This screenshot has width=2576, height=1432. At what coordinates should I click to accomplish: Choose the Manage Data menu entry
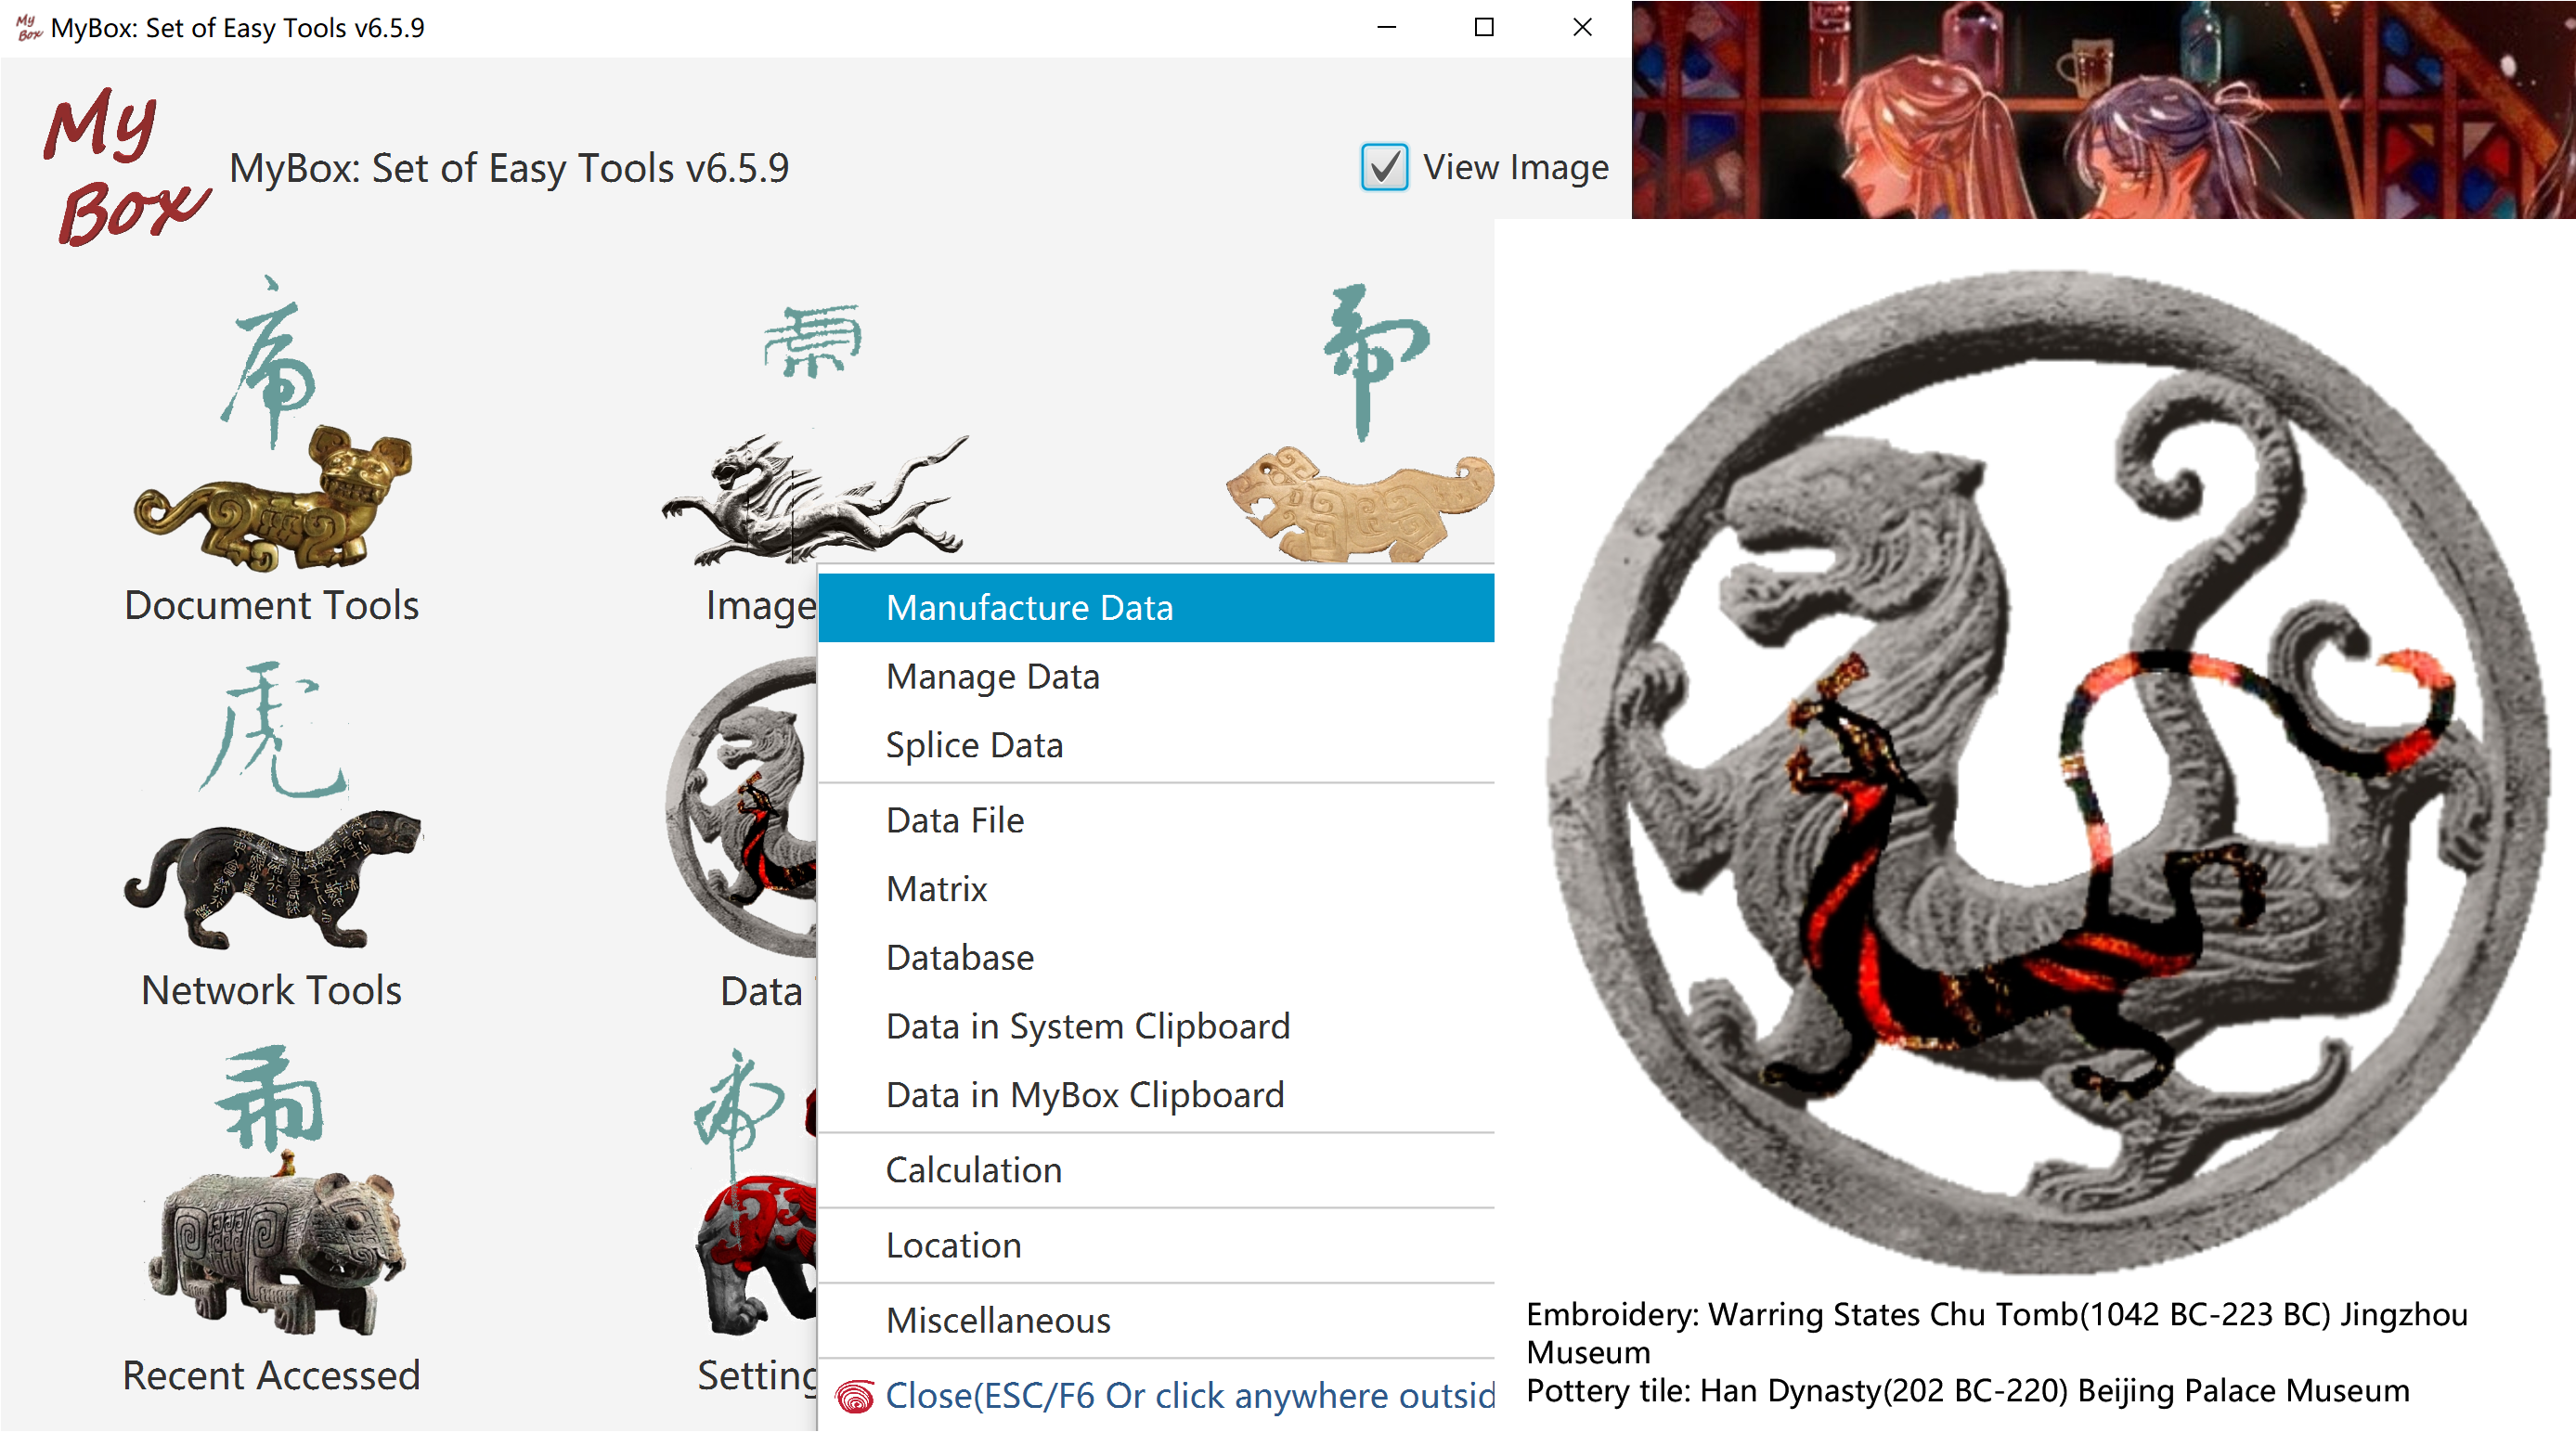(x=1156, y=677)
